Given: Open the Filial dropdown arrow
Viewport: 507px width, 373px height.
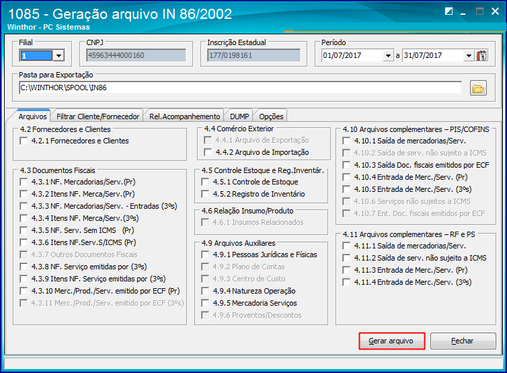Looking at the screenshot, I should [58, 56].
